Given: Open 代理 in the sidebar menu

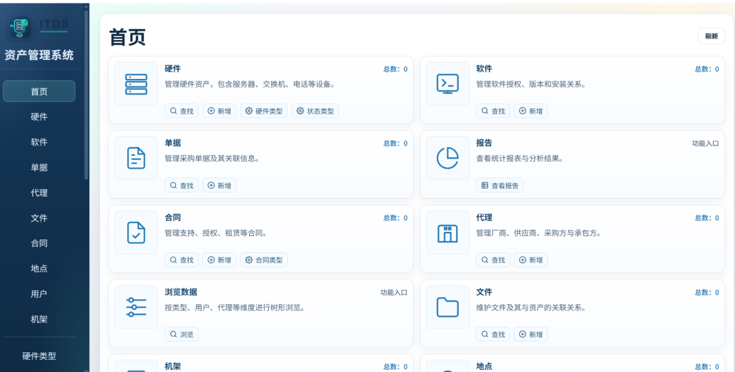Looking at the screenshot, I should pos(39,192).
